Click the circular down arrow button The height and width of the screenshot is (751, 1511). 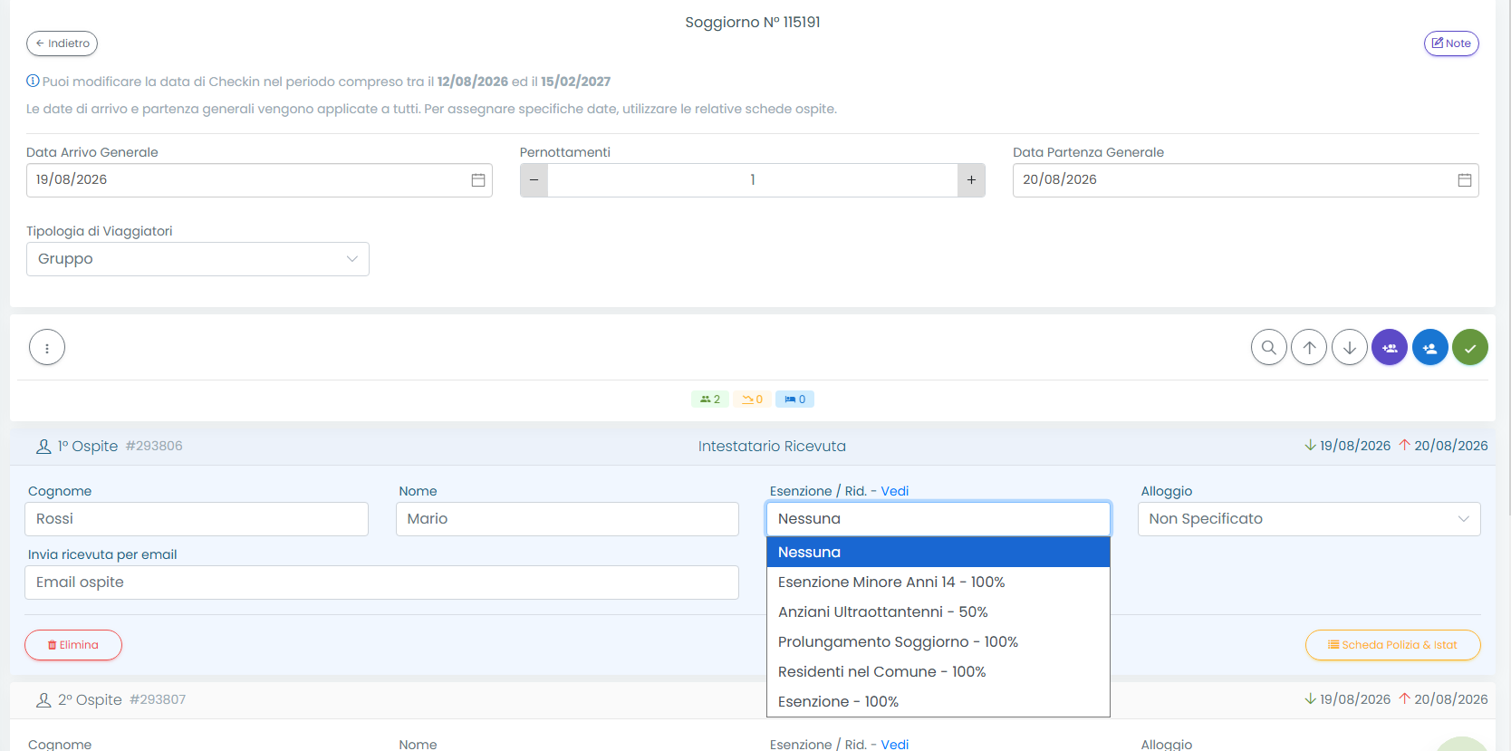[x=1350, y=347]
